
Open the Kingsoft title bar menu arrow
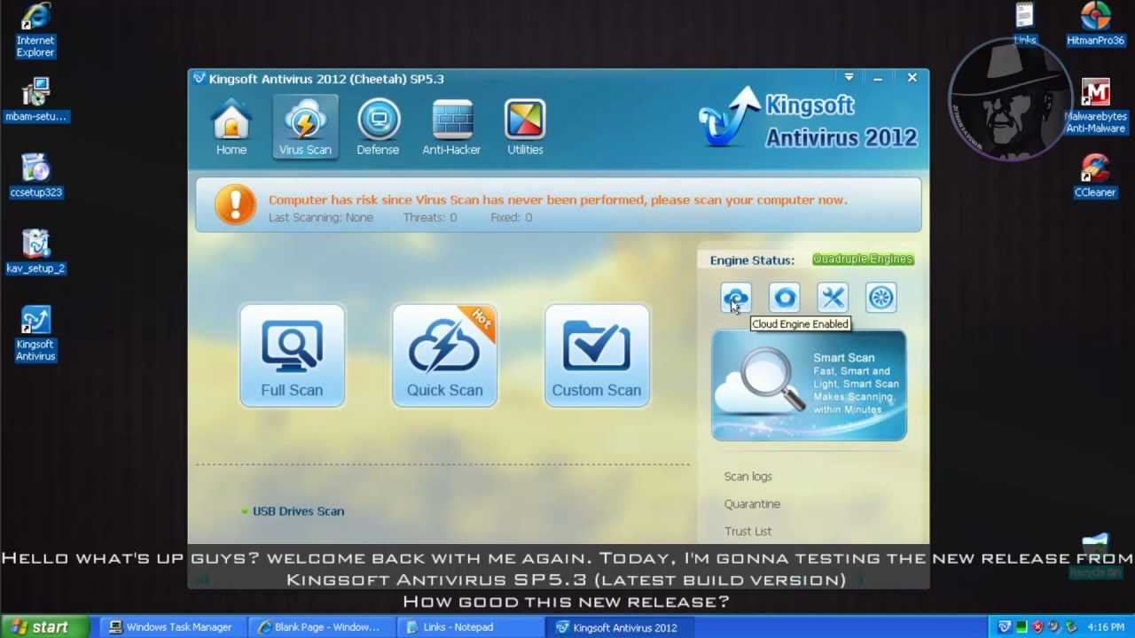(849, 78)
